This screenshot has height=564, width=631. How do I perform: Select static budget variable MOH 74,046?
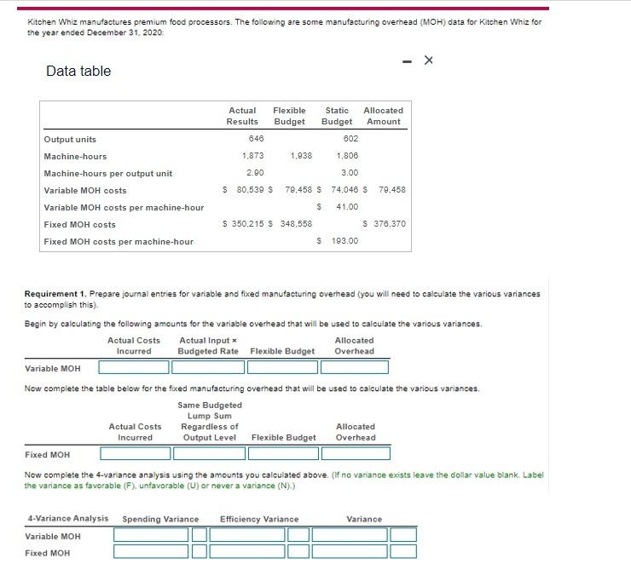click(x=344, y=190)
